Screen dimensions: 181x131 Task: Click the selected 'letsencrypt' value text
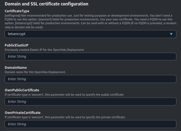click(x=17, y=34)
